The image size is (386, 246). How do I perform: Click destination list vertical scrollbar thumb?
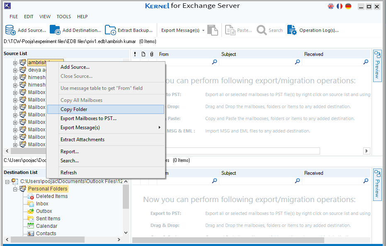[x=126, y=197]
